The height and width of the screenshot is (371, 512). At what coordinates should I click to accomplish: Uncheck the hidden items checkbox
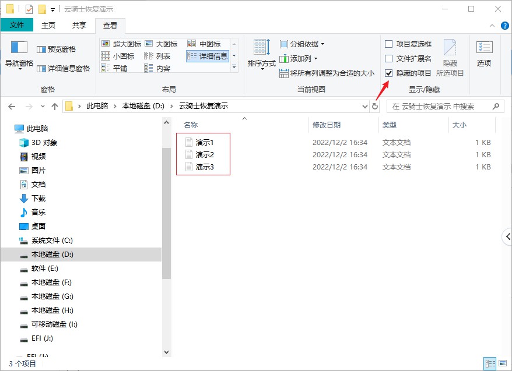389,73
